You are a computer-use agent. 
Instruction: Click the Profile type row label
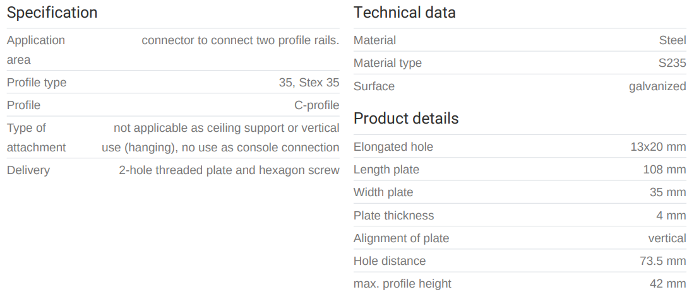[37, 83]
